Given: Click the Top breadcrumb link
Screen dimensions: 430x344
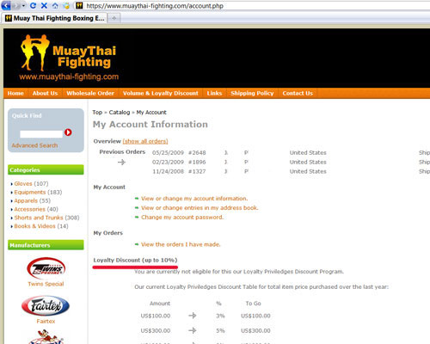Looking at the screenshot, I should 97,113.
